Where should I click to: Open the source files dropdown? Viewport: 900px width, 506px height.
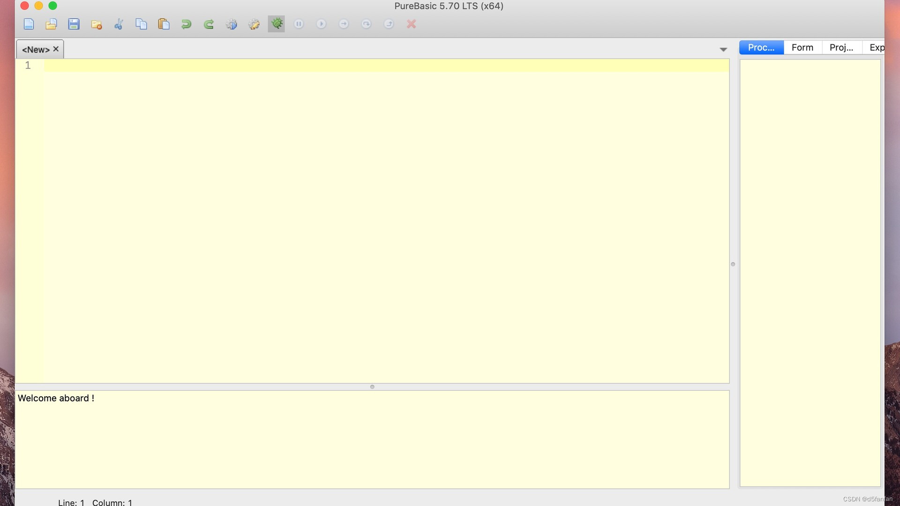tap(723, 49)
